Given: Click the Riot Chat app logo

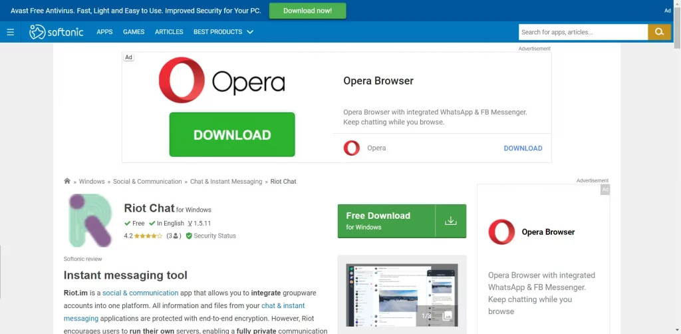Looking at the screenshot, I should coord(90,221).
